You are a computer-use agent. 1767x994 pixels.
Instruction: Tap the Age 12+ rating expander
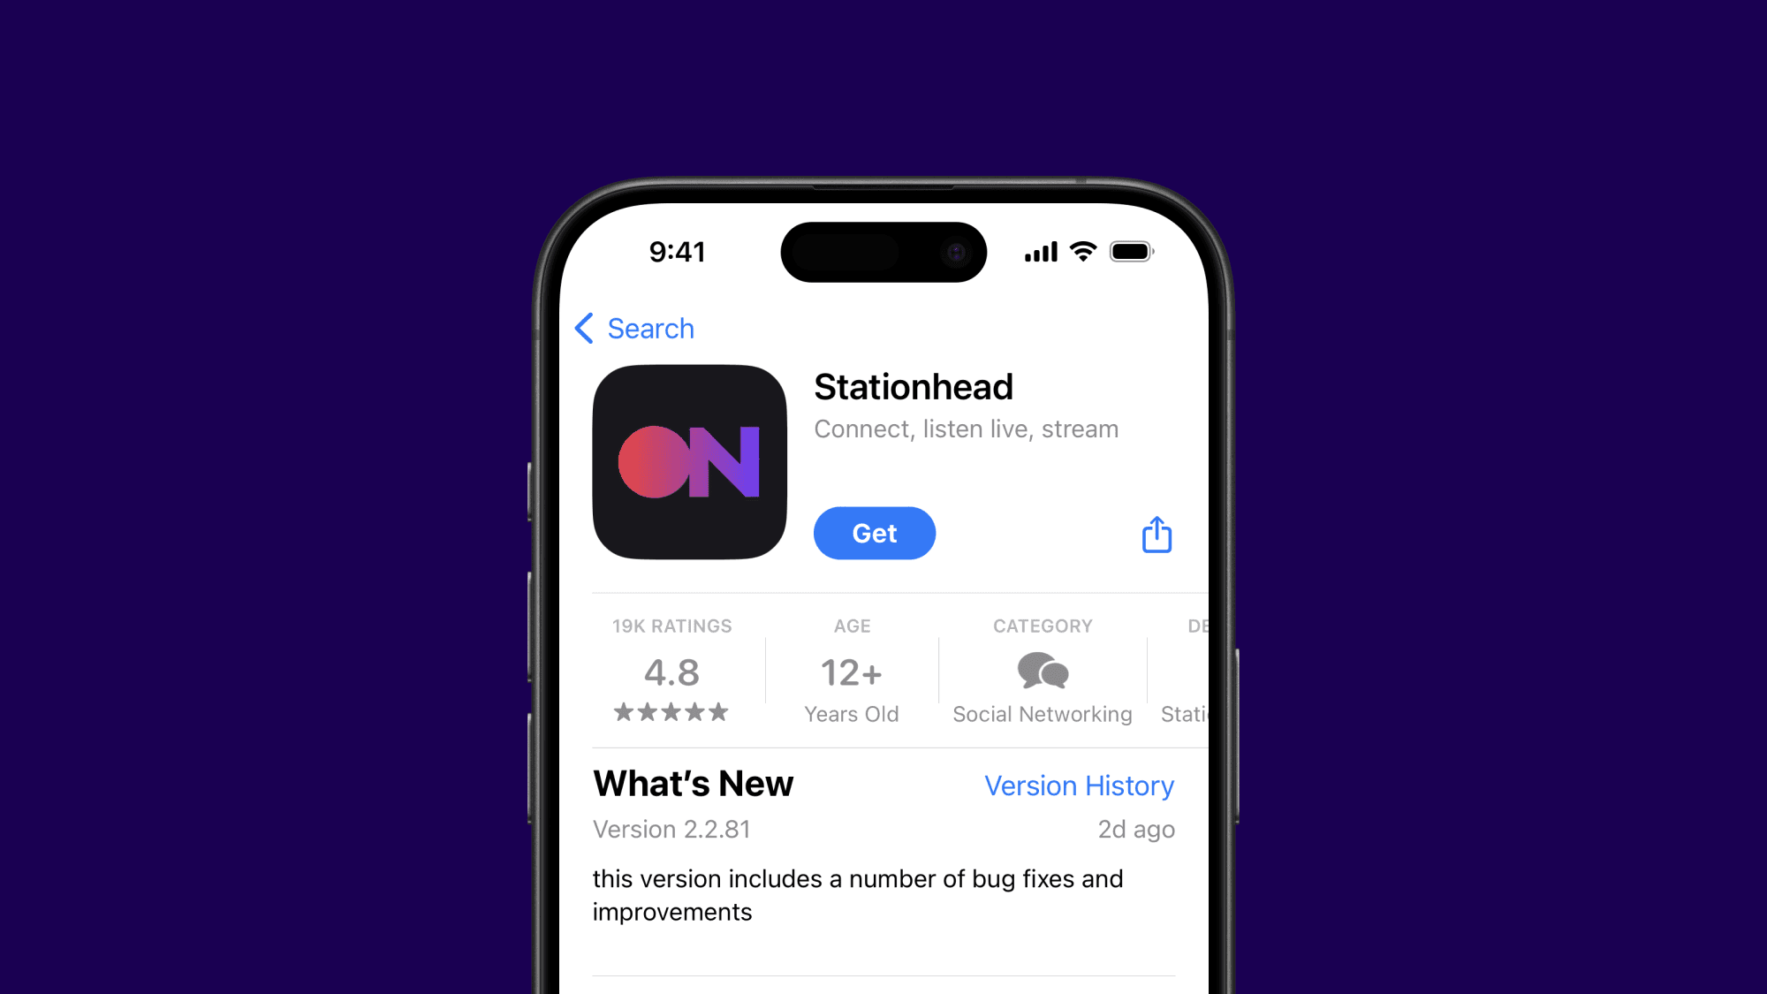tap(850, 672)
